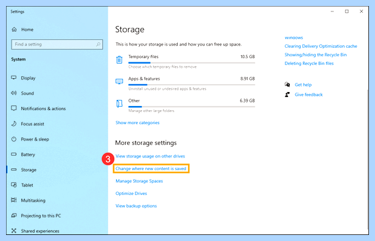Click 'Manage other large folders' text

coord(151,111)
